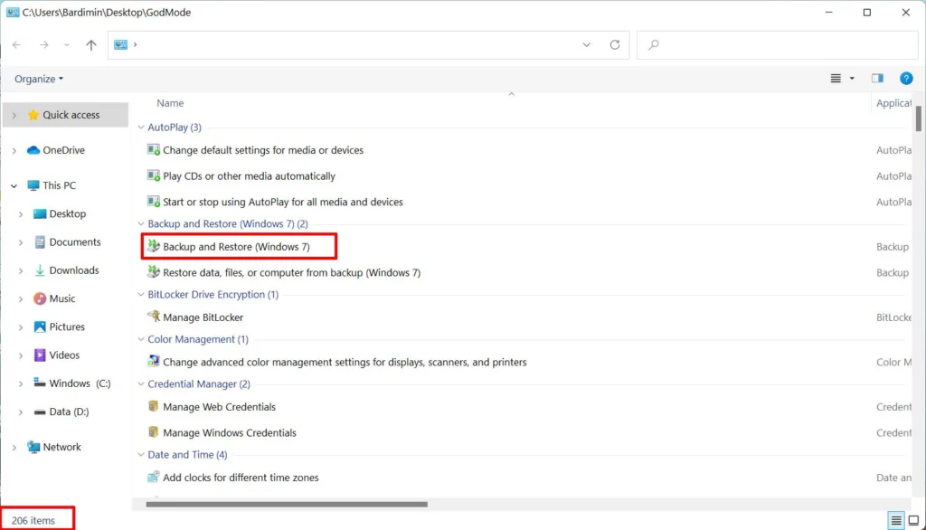Open the view options dropdown arrow
Viewport: 926px width, 530px height.
pos(852,79)
